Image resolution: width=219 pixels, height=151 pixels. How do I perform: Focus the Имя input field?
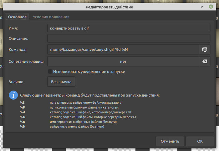click(x=129, y=28)
